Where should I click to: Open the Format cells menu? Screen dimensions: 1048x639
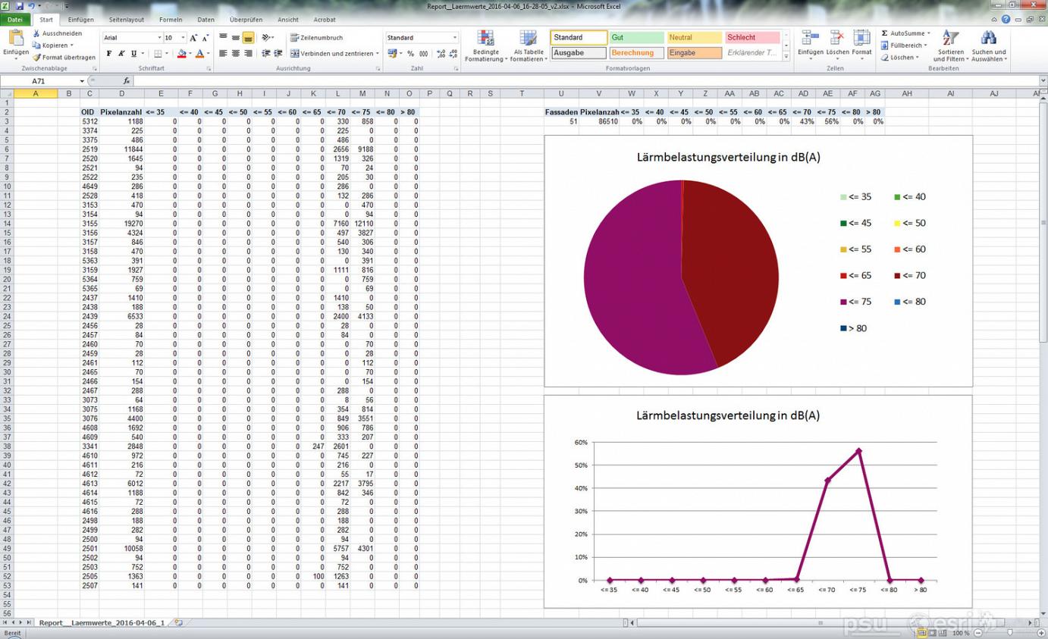[861, 45]
